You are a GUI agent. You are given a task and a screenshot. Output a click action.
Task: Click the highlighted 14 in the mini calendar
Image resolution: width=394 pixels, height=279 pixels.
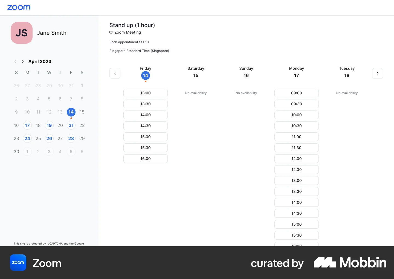tap(71, 112)
